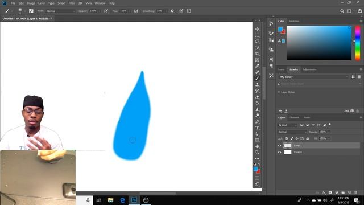364x205 pixels.
Task: Switch to the Swatches tab
Action: 294,21
